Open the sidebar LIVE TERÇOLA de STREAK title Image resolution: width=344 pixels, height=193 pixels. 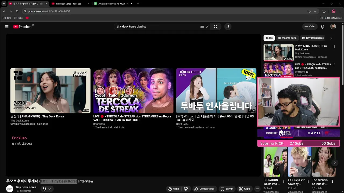[313, 66]
